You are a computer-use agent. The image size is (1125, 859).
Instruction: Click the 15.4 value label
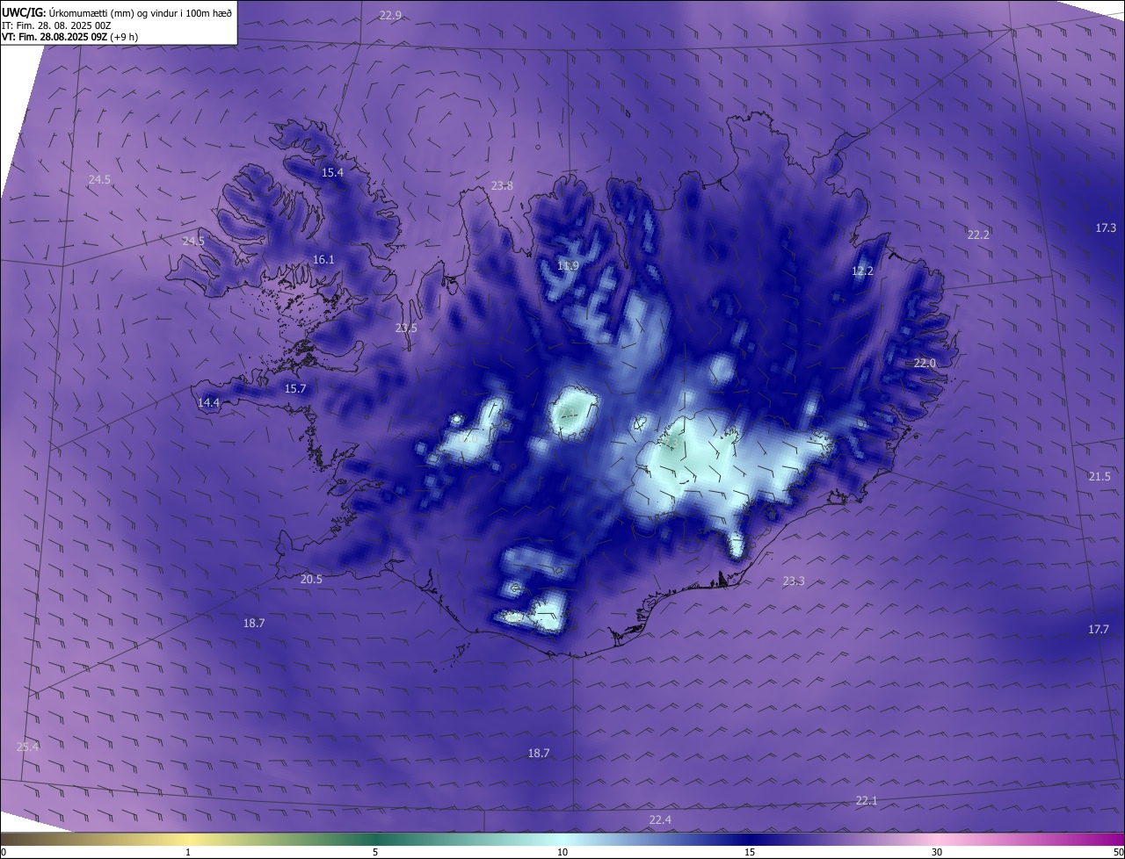pos(332,172)
